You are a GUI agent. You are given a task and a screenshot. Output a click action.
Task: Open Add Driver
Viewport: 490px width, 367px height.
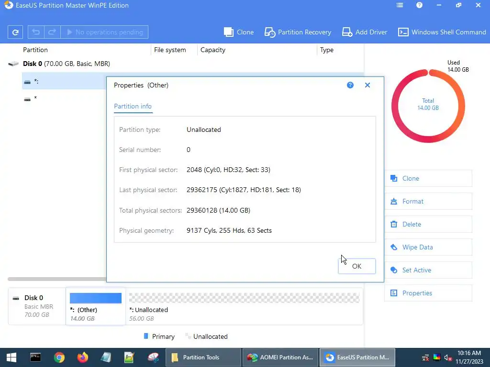coord(364,32)
